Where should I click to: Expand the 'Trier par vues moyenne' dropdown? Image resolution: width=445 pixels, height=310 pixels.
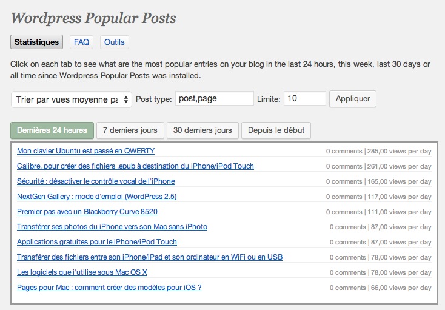(x=72, y=99)
